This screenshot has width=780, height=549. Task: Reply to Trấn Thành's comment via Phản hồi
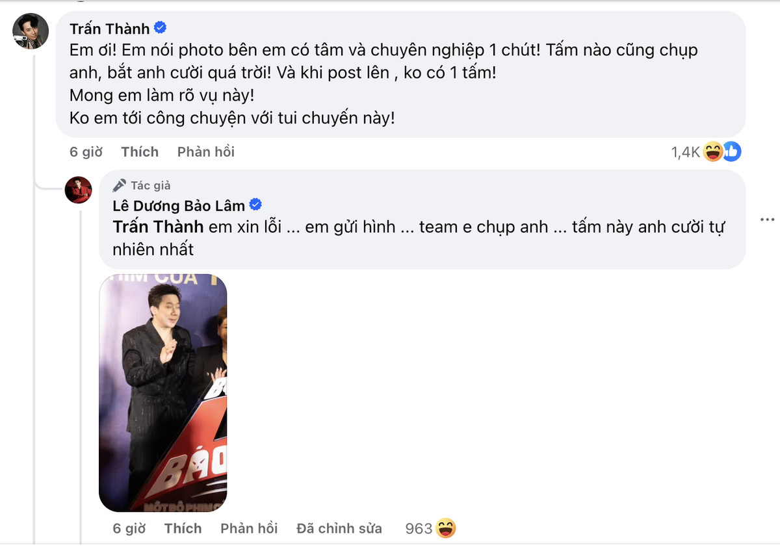(x=205, y=152)
